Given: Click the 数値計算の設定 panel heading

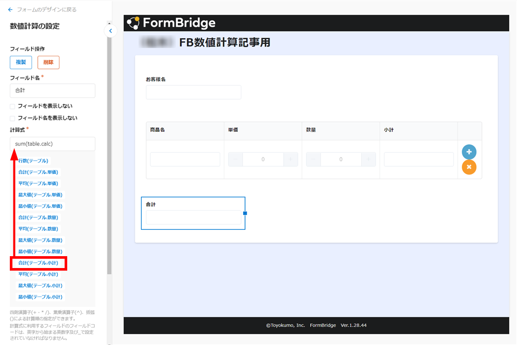Looking at the screenshot, I should pos(35,26).
